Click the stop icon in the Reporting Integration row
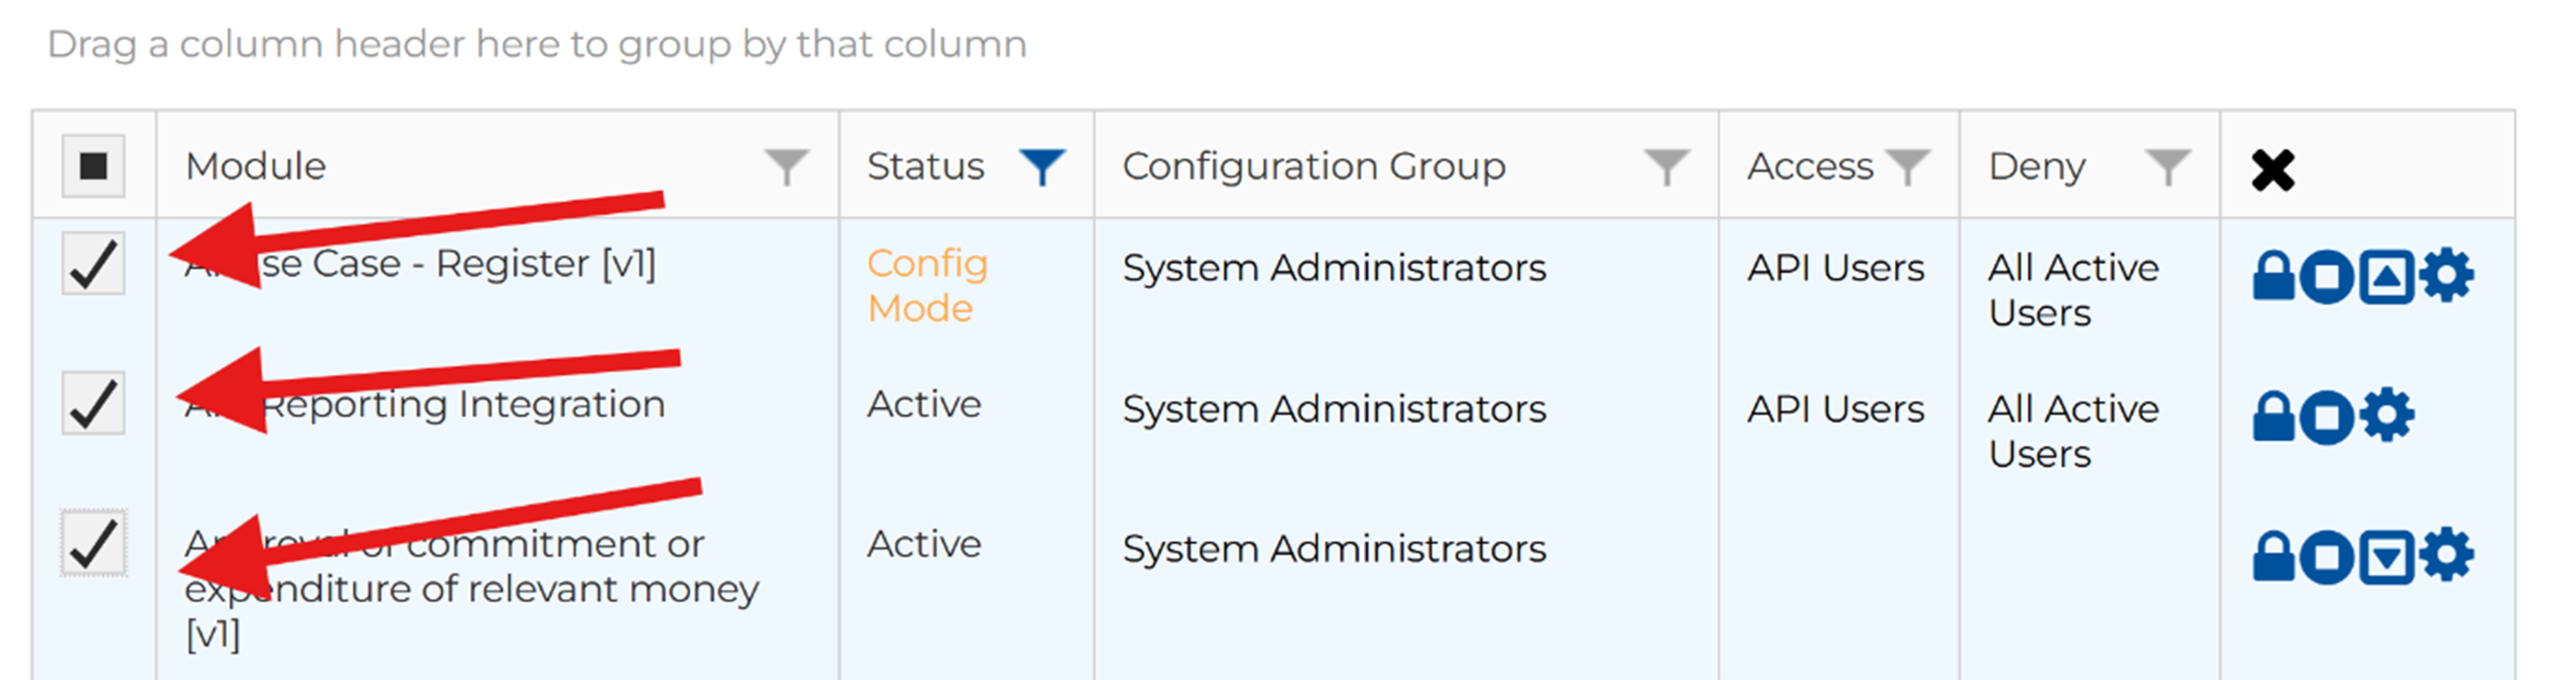This screenshot has width=2576, height=680. click(x=2326, y=418)
